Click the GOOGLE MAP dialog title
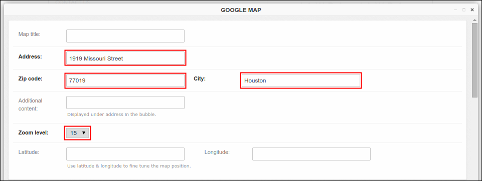The width and height of the screenshot is (482, 181). 241,10
